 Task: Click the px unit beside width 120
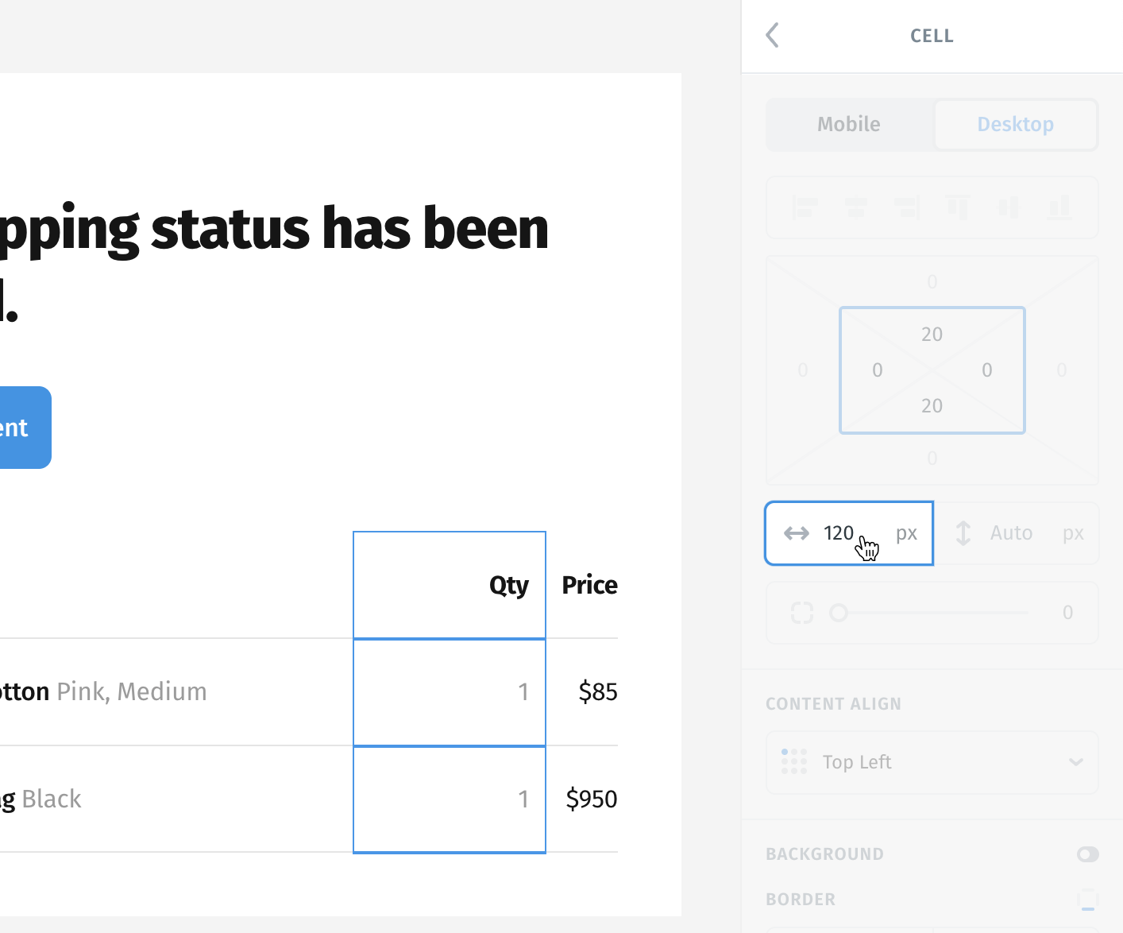tap(906, 533)
